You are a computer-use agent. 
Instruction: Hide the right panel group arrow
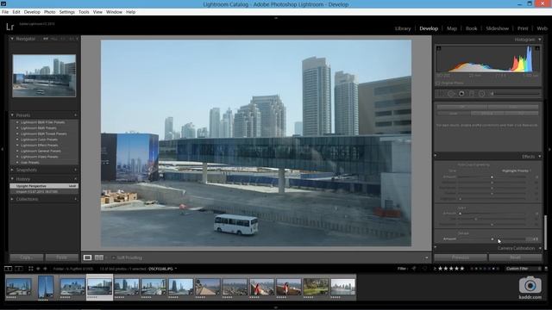pyautogui.click(x=549, y=149)
